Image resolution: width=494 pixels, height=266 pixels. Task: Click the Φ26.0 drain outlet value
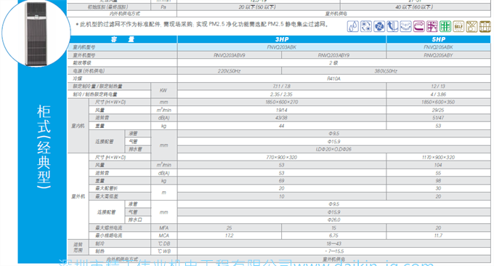(x=333, y=220)
